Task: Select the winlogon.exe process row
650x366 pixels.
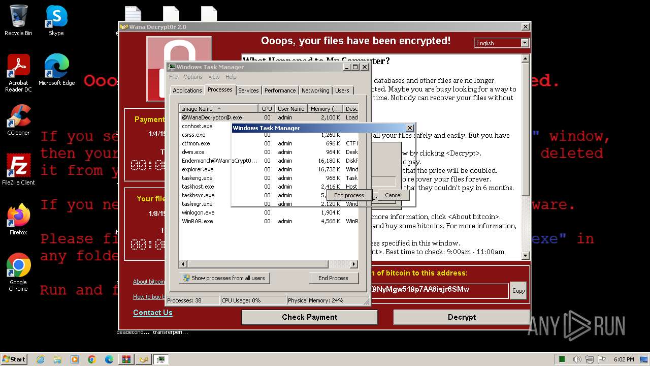Action: click(269, 212)
